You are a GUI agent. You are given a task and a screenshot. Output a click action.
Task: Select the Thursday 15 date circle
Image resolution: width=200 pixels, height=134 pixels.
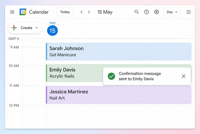pyautogui.click(x=52, y=31)
